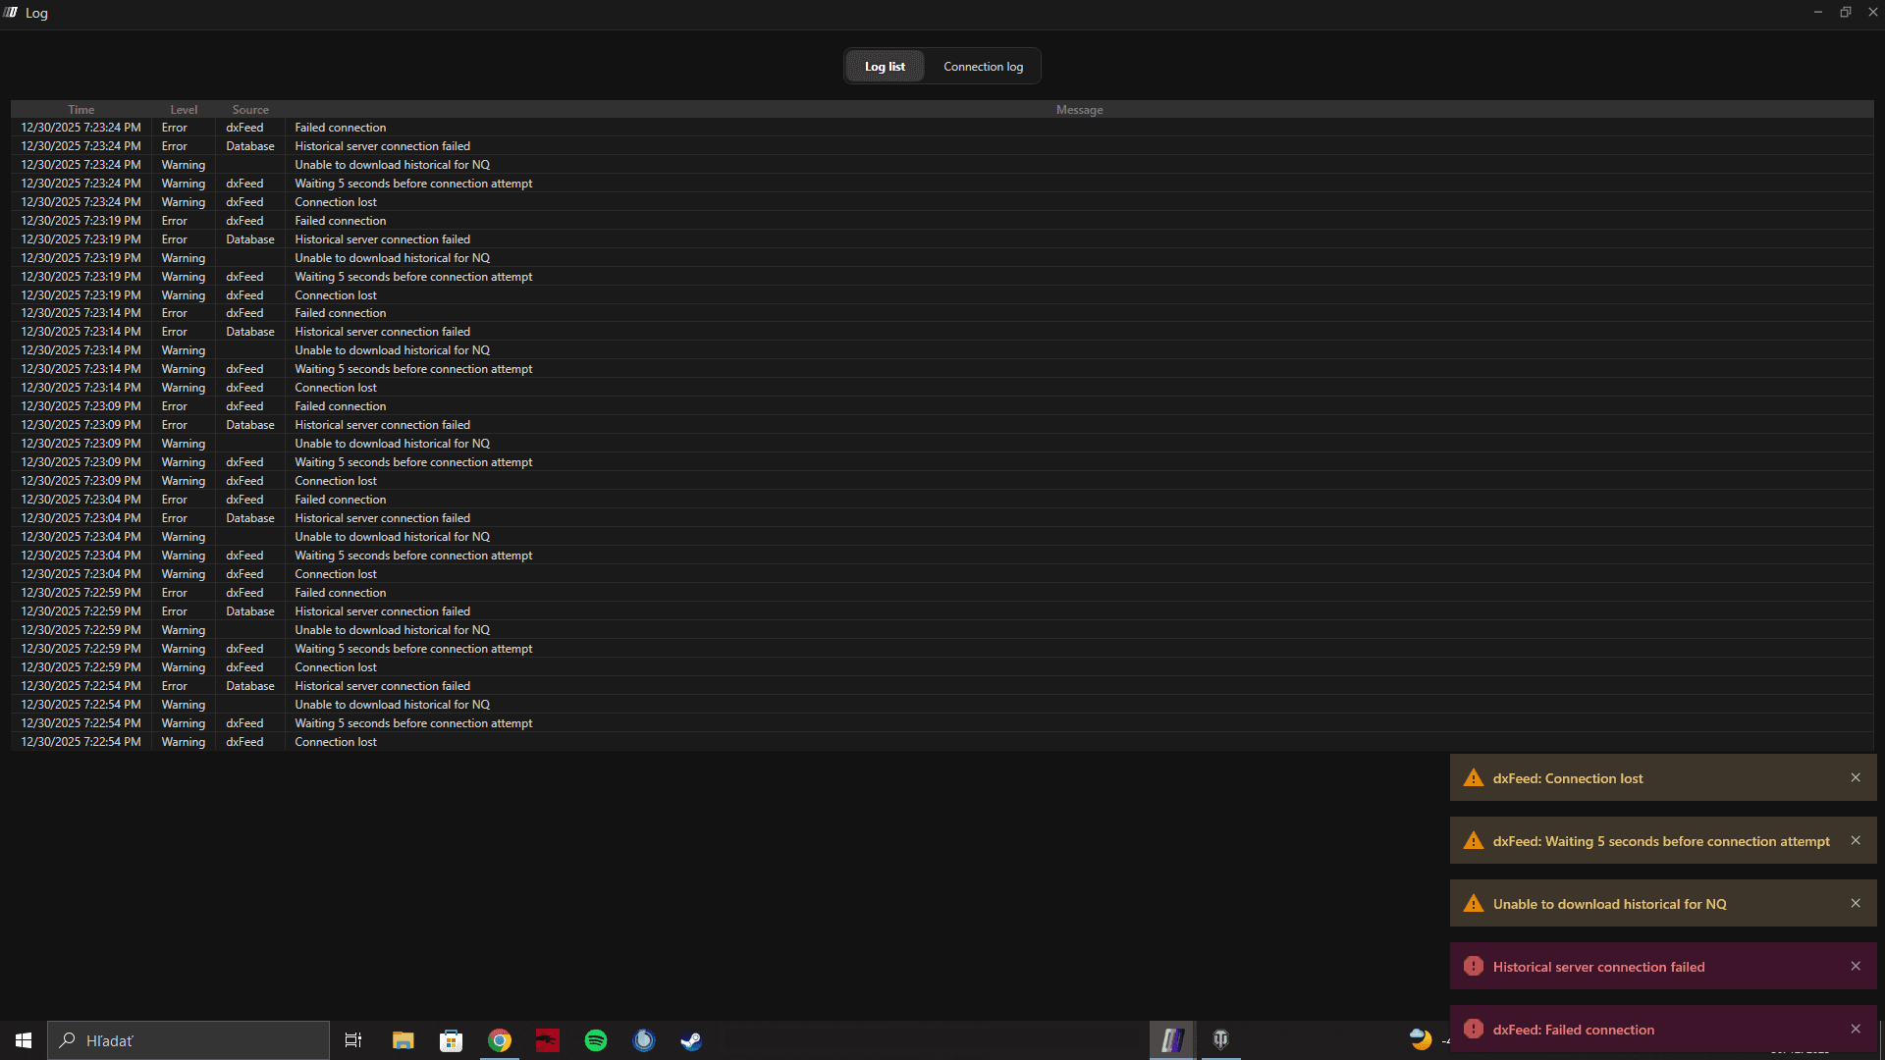Viewport: 1885px width, 1060px height.
Task: Click the Windows Task View icon
Action: (x=353, y=1040)
